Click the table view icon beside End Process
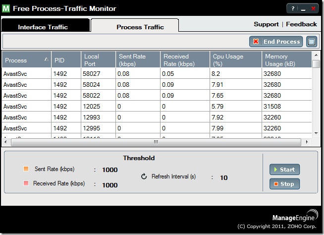This screenshot has width=324, height=235. coord(312,42)
